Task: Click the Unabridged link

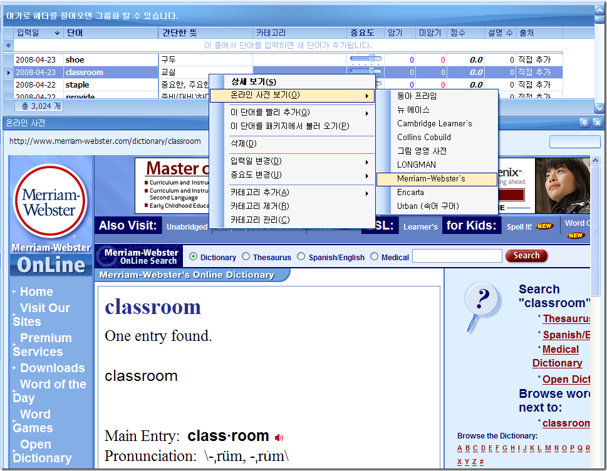Action: point(187,227)
